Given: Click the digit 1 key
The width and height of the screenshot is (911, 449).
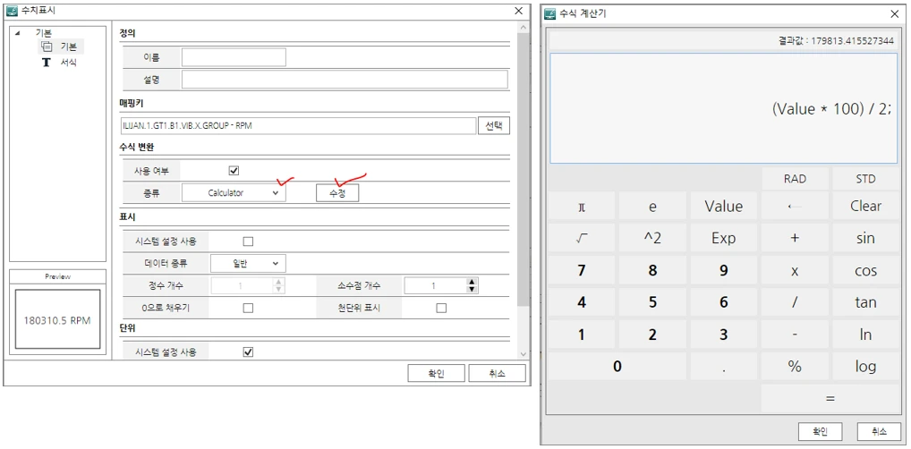Looking at the screenshot, I should 582,335.
